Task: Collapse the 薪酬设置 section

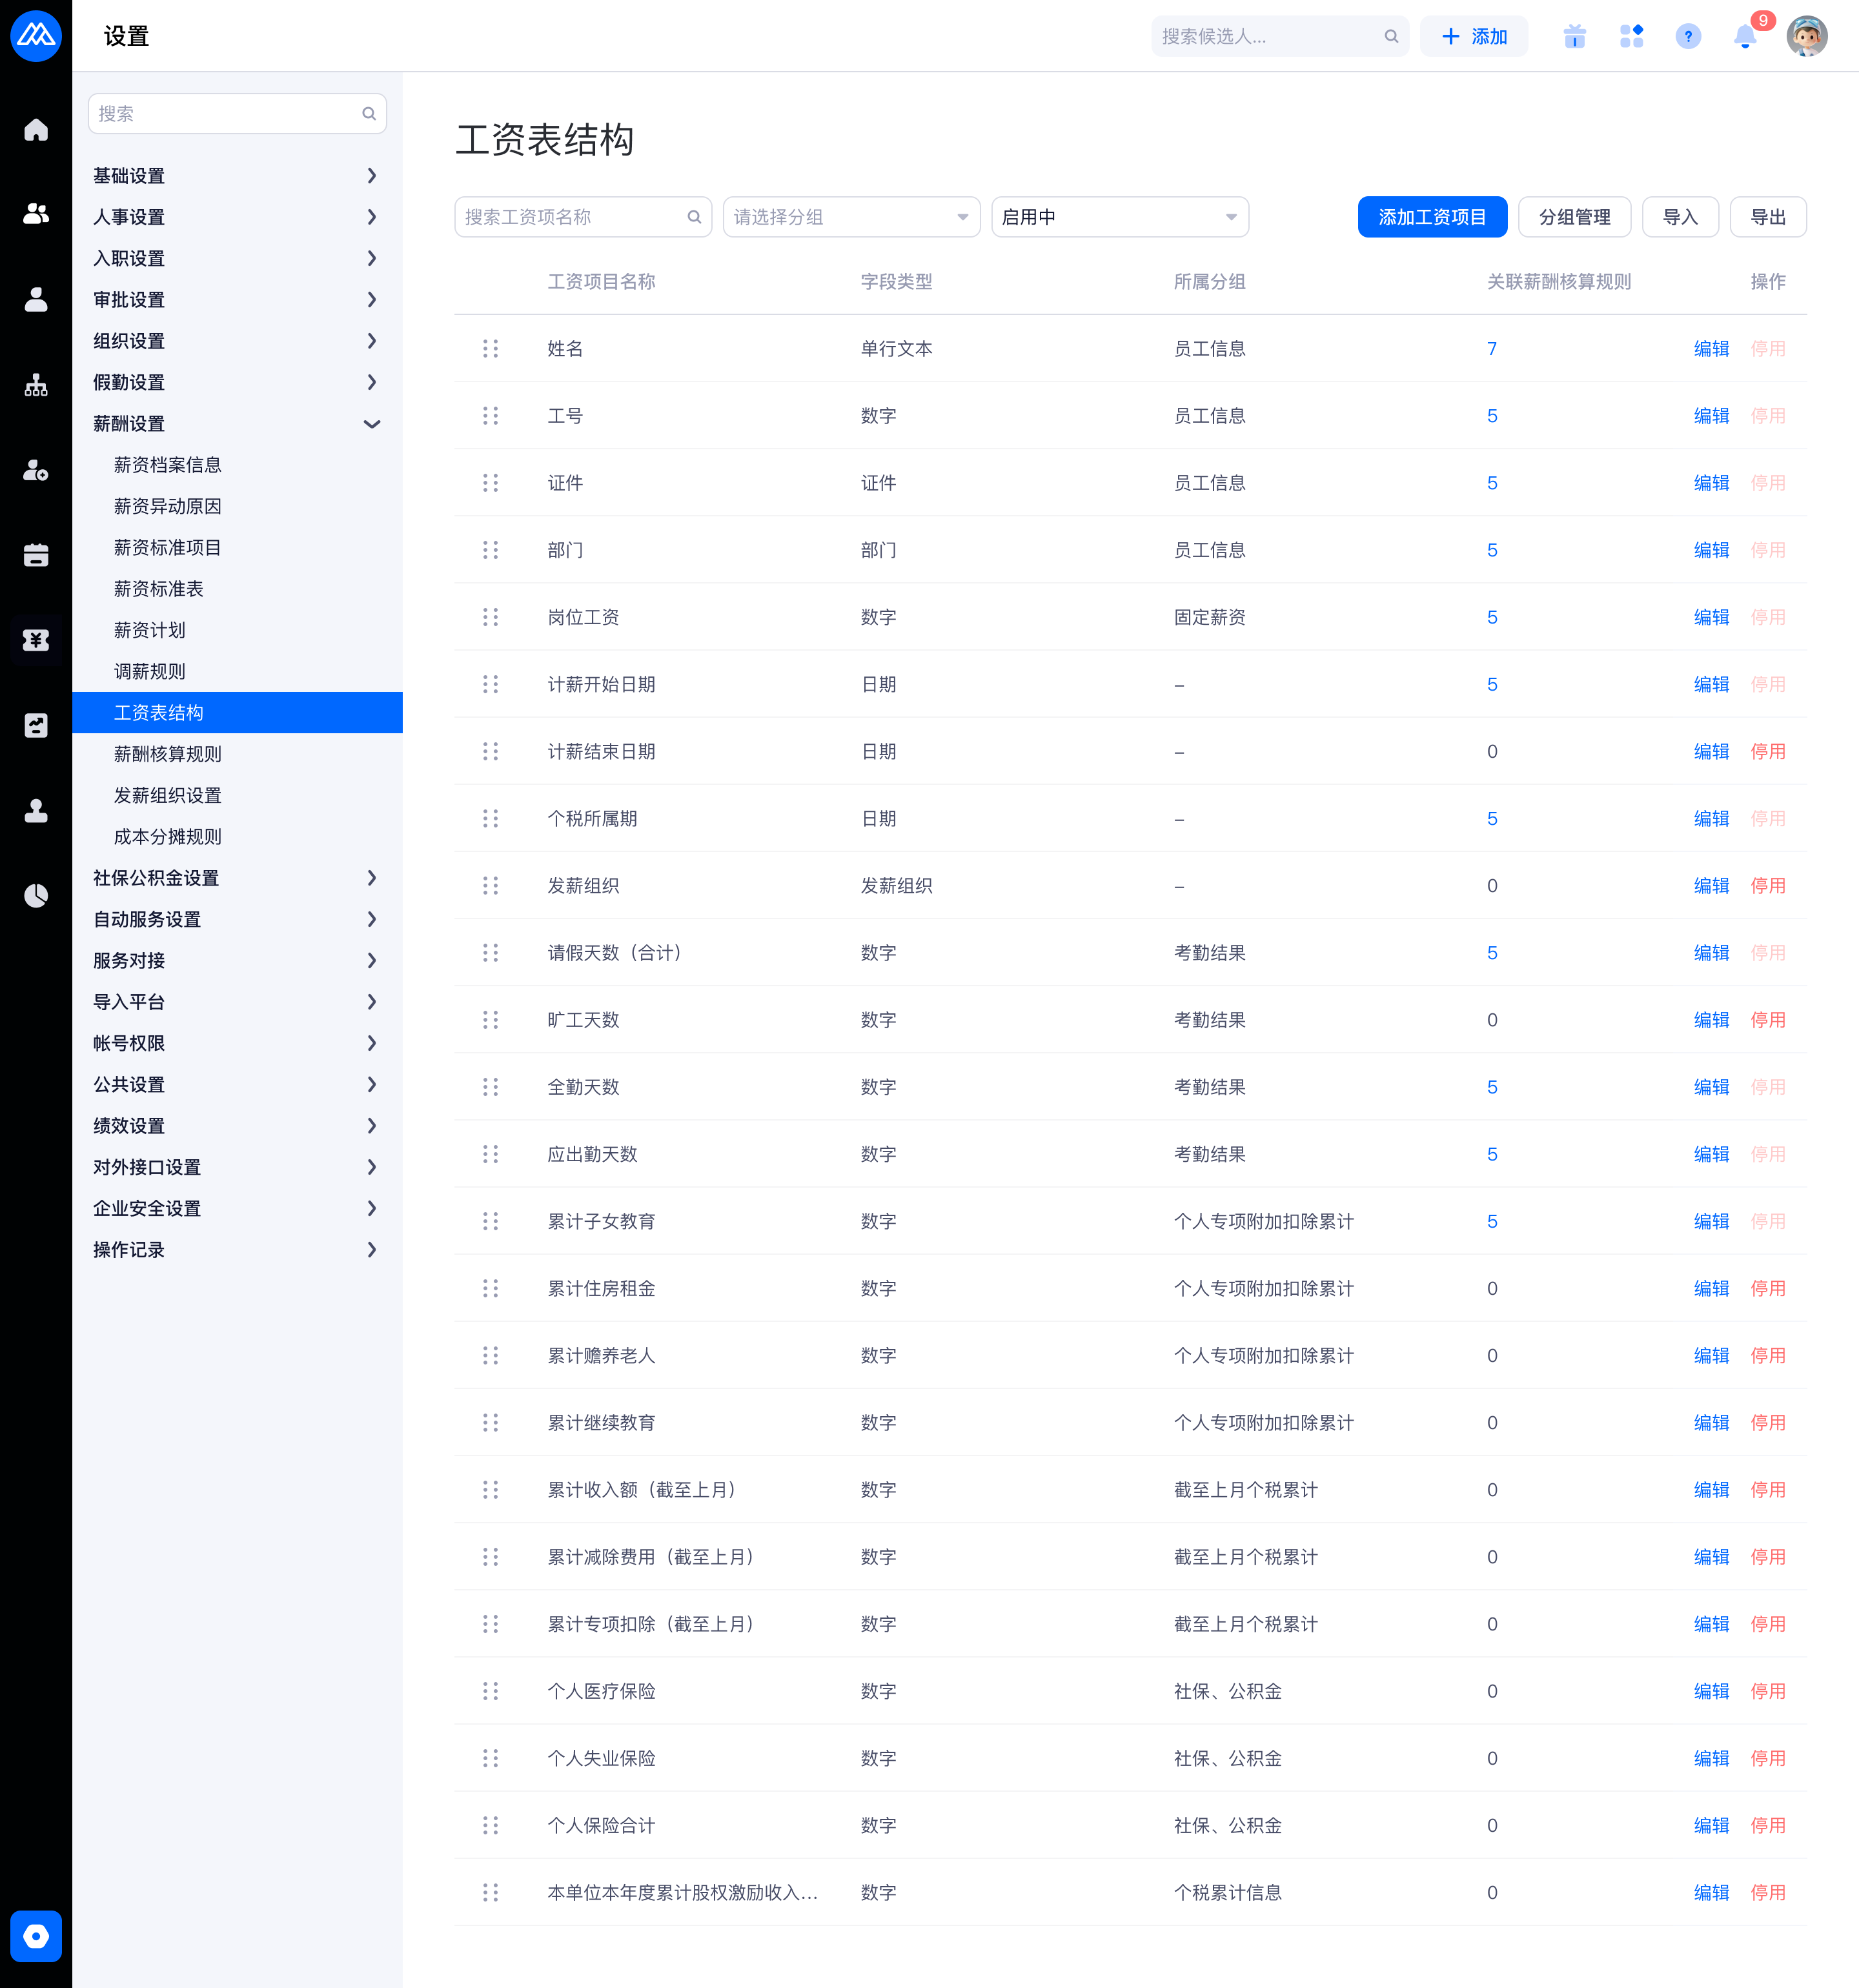Action: 237,424
